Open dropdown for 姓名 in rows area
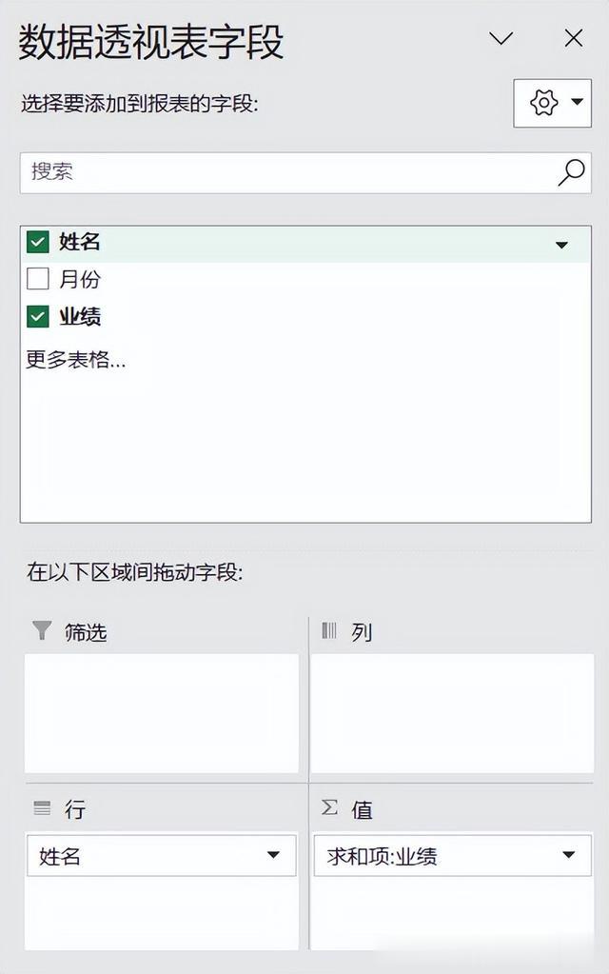The width and height of the screenshot is (609, 974). (273, 855)
